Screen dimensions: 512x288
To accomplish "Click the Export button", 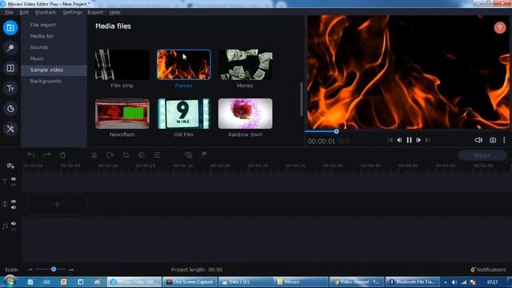I will [x=482, y=155].
